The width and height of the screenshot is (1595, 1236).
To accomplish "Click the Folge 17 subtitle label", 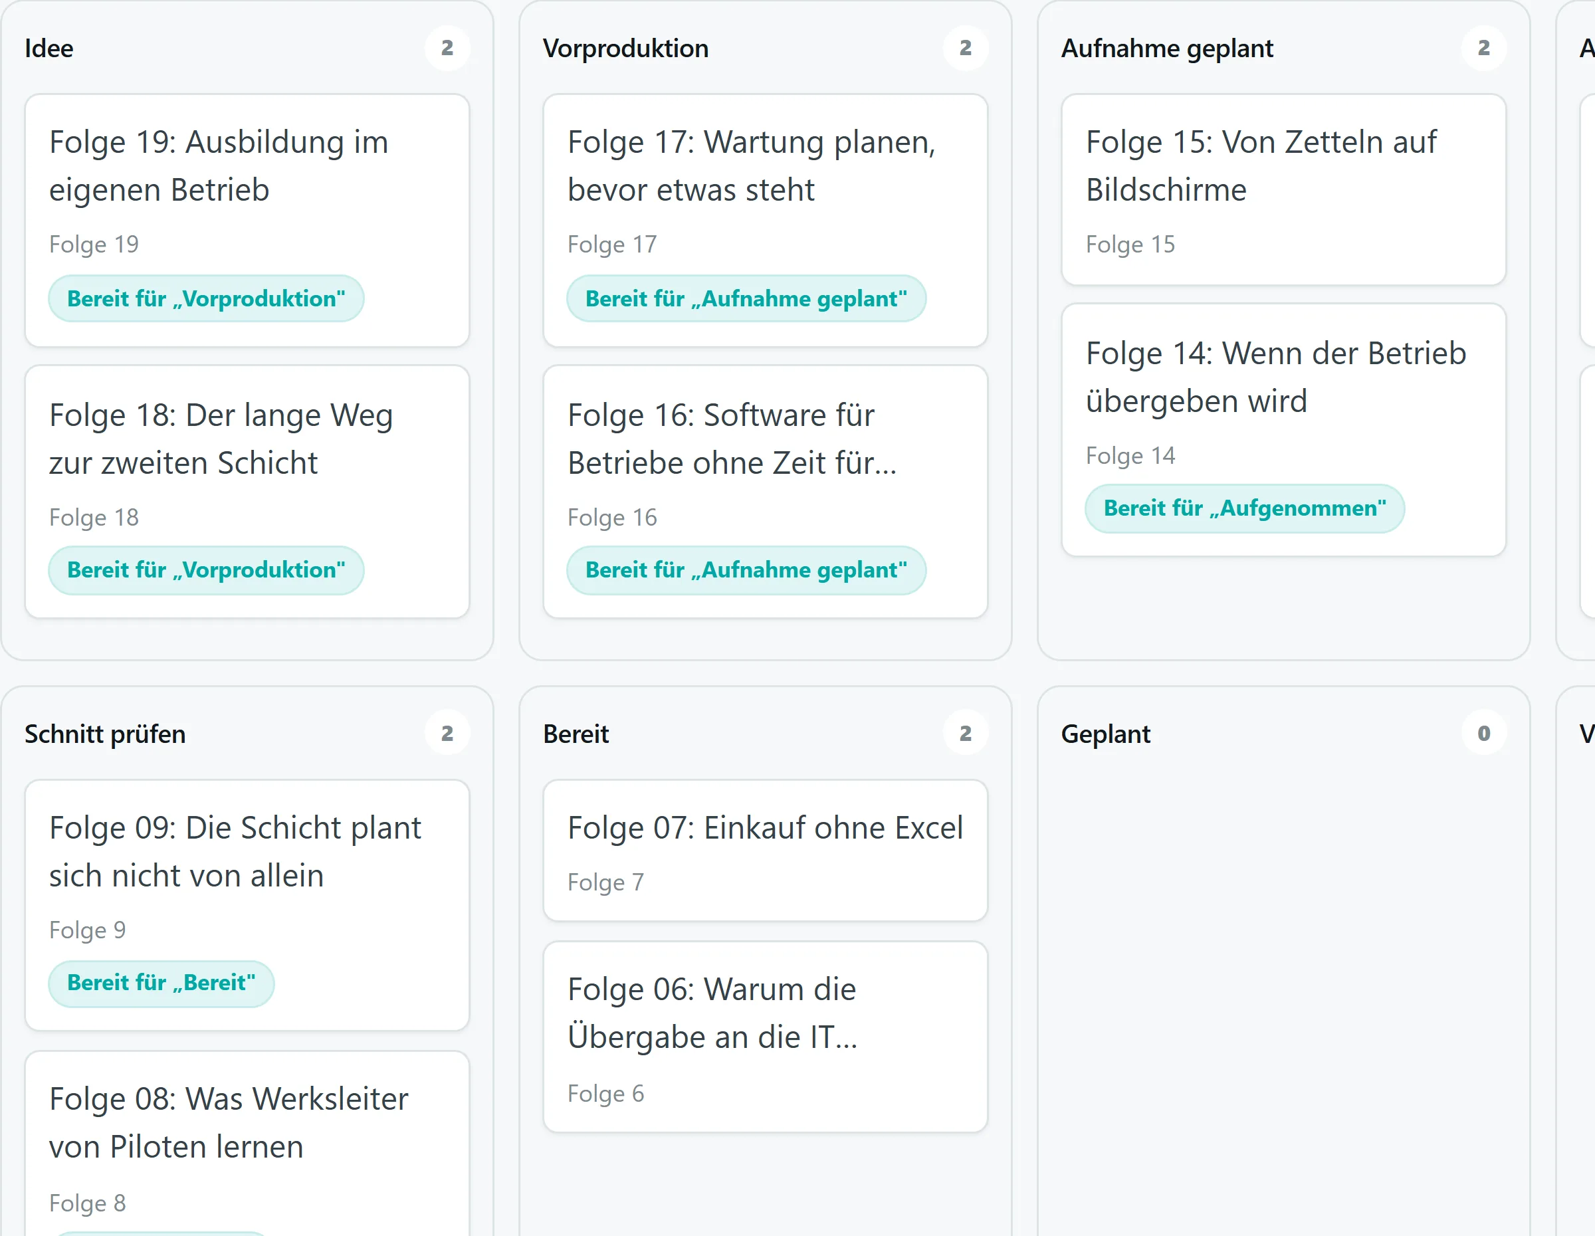I will 613,245.
